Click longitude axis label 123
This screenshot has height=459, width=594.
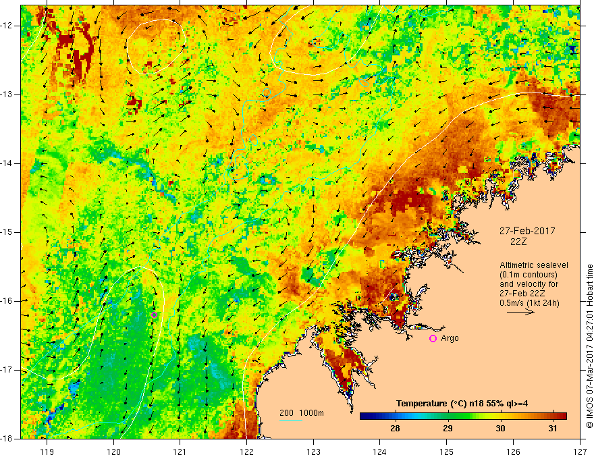(313, 452)
